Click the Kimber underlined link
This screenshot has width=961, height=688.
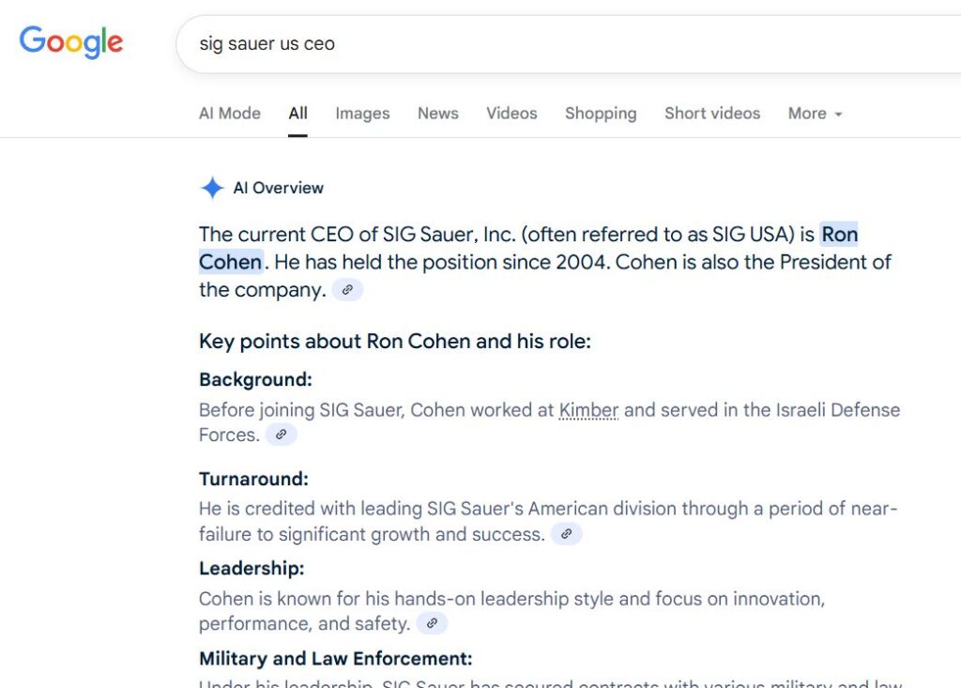coord(588,409)
